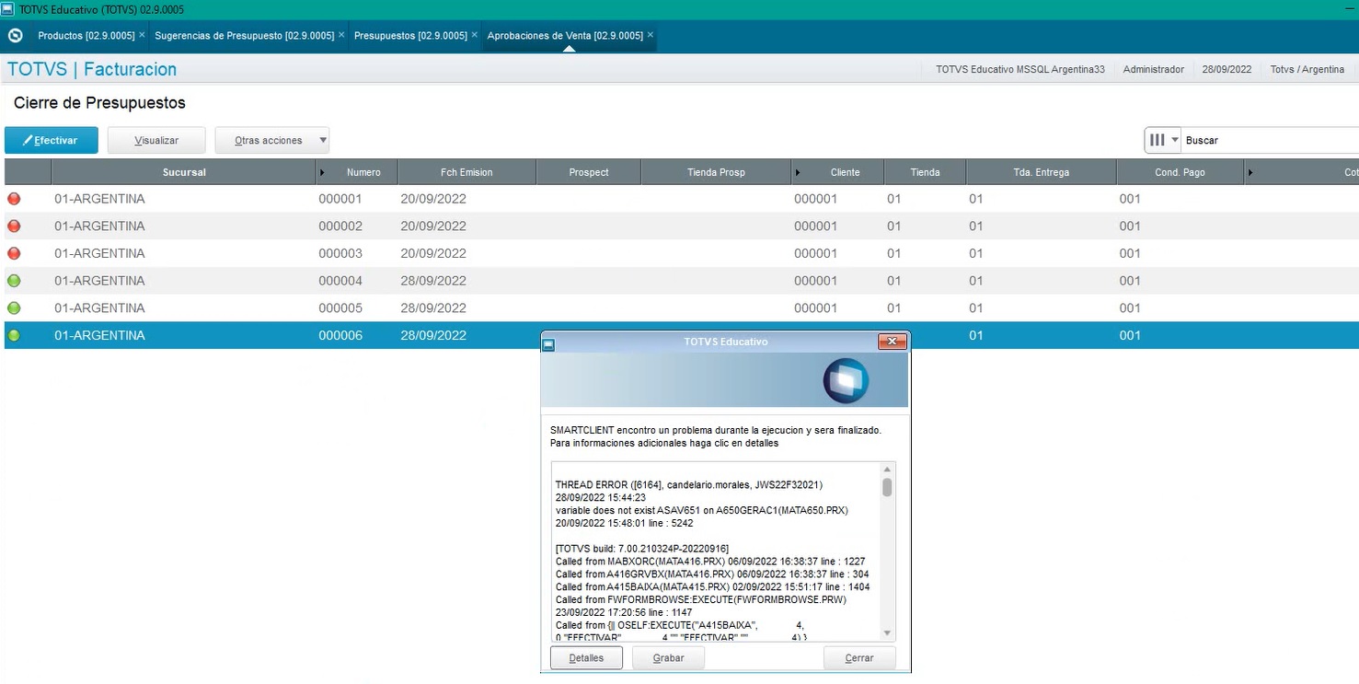The width and height of the screenshot is (1359, 684).
Task: Click the red status indicator for budget 000003
Action: pos(14,253)
